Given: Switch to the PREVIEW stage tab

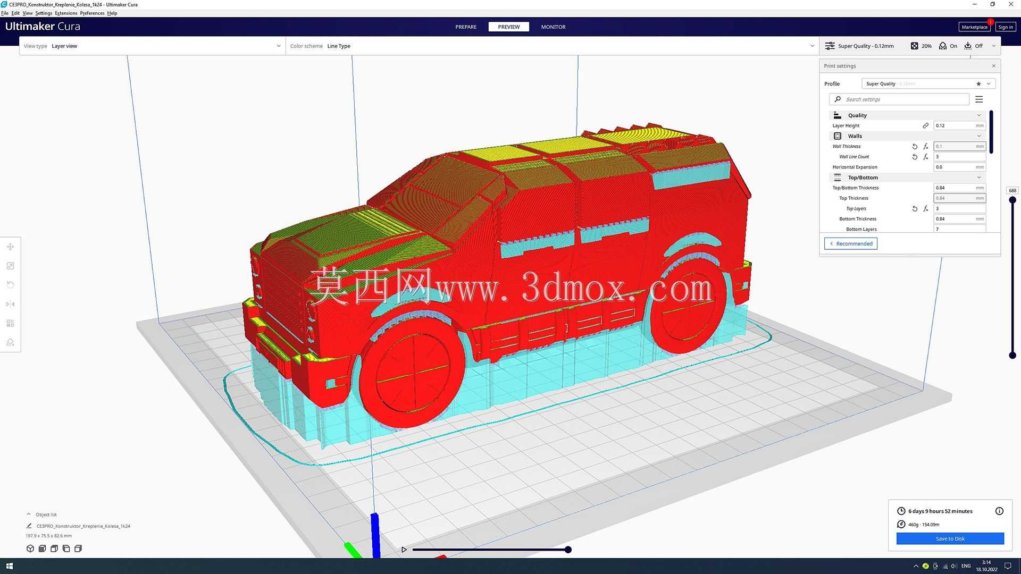Looking at the screenshot, I should click(x=509, y=27).
